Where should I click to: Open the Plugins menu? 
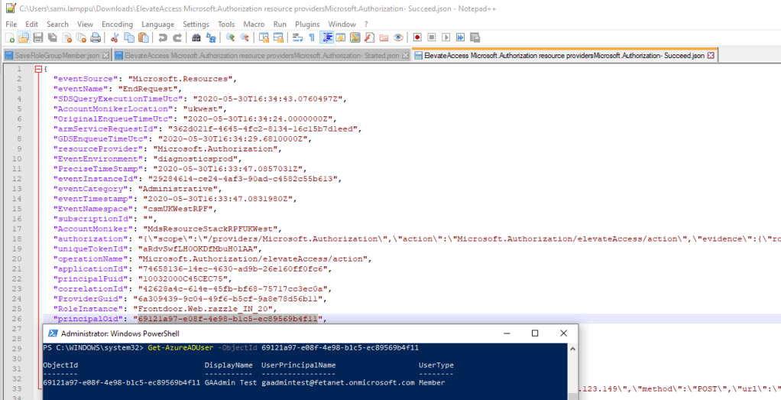coord(307,24)
